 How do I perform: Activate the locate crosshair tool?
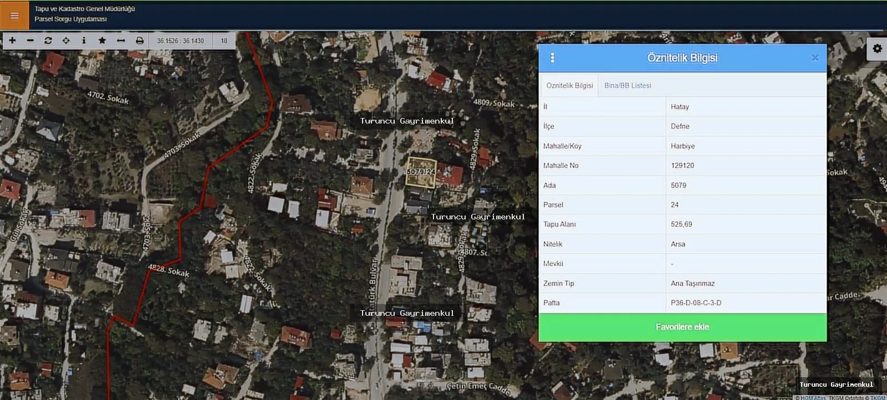point(66,40)
